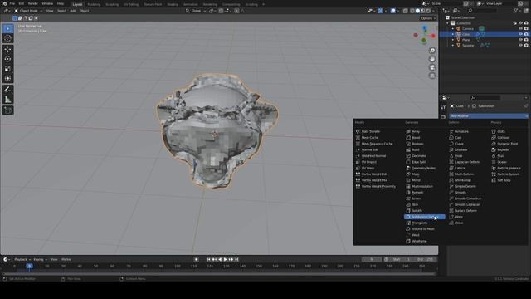Select the Add Cube tool
Viewport: 531px width, 299px height.
coord(7,110)
